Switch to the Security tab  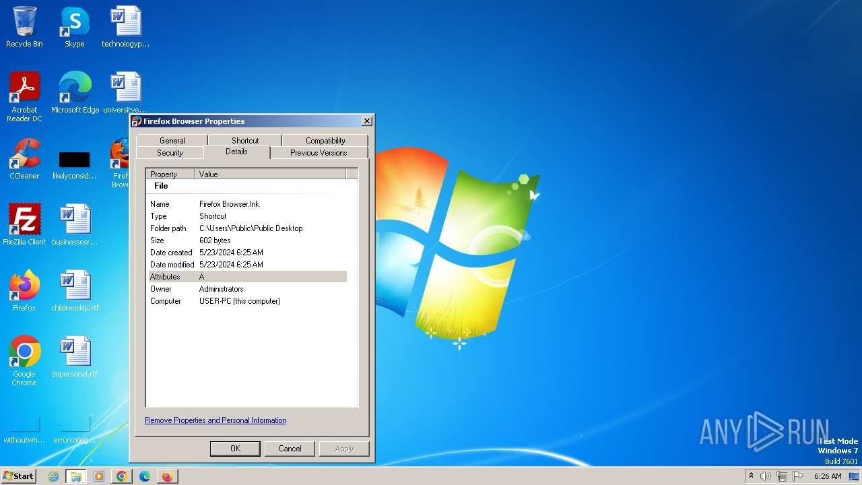tap(170, 153)
